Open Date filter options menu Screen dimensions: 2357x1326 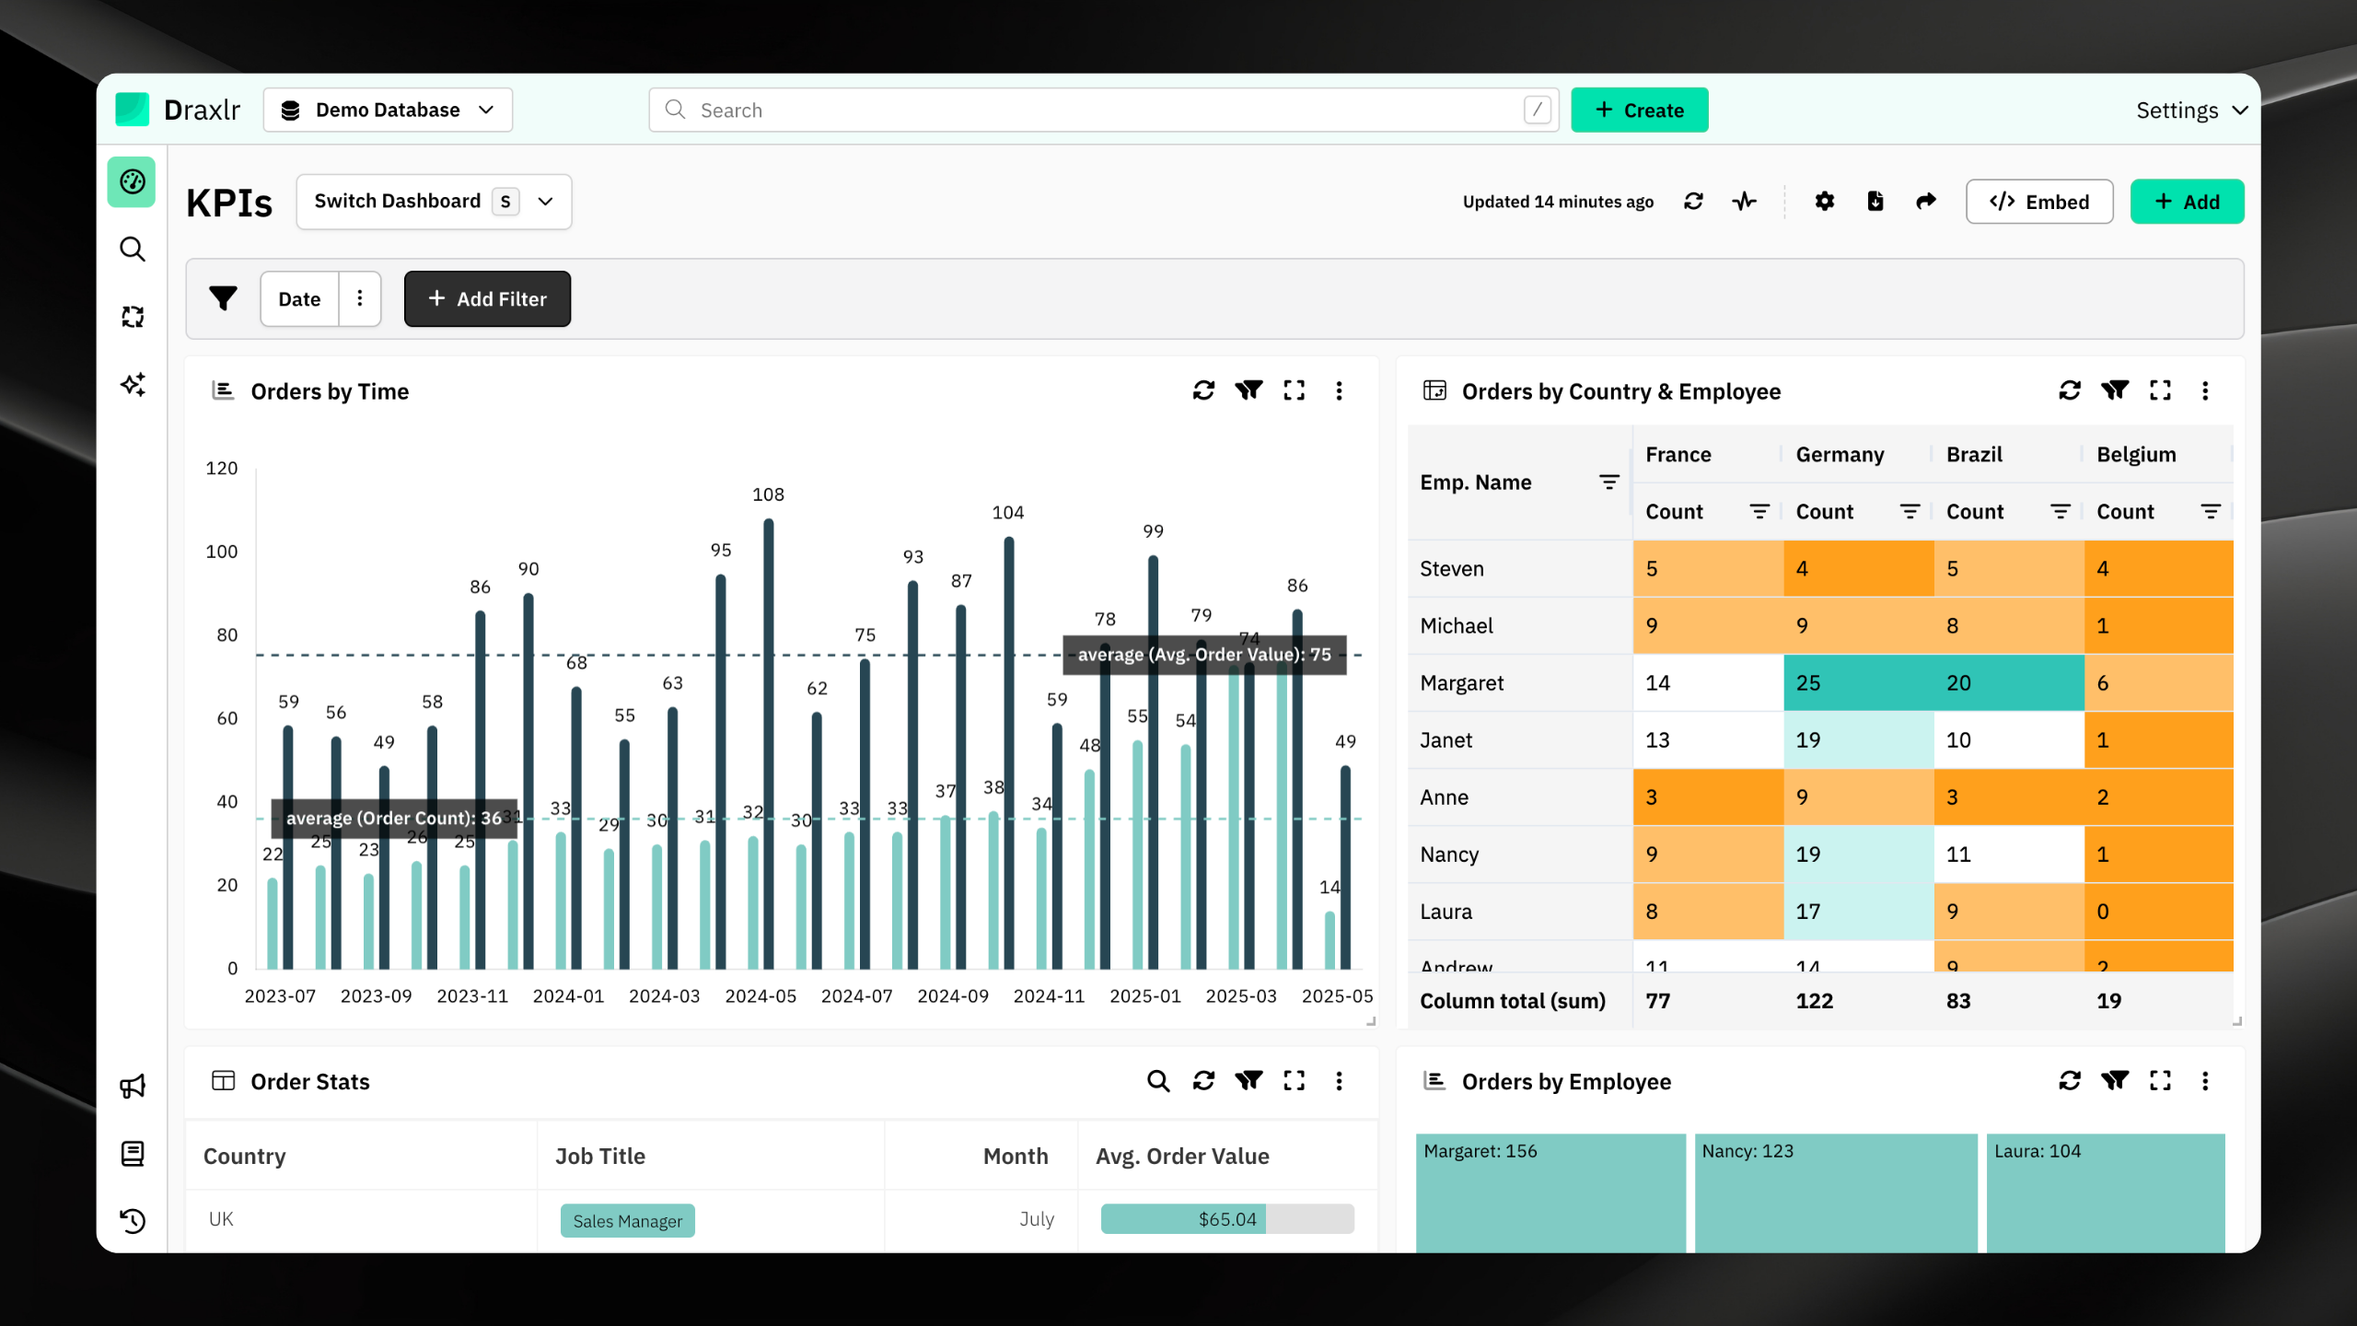[360, 298]
